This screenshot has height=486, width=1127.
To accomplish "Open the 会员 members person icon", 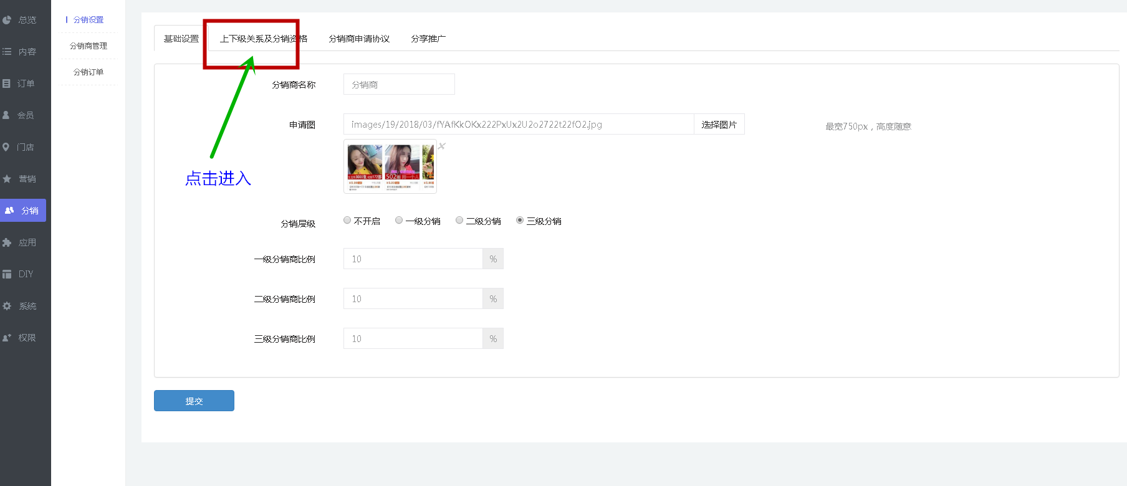I will point(6,115).
